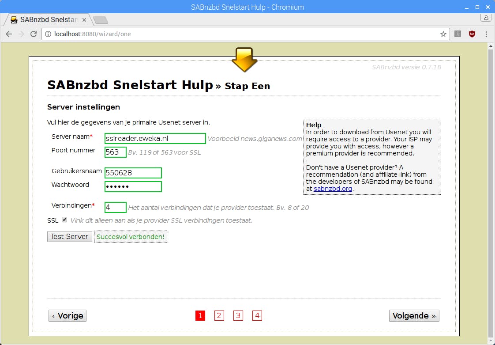The image size is (495, 345).
Task: Go to wizard step 2
Action: click(x=219, y=315)
